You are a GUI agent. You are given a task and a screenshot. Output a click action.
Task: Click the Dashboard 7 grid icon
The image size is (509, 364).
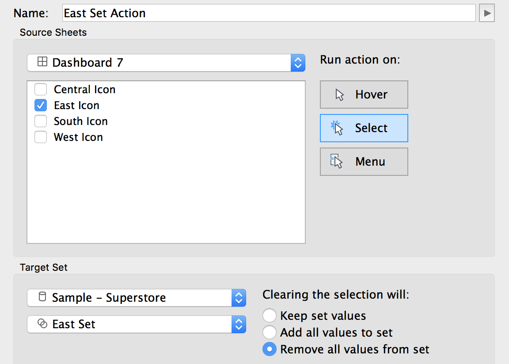coord(42,62)
